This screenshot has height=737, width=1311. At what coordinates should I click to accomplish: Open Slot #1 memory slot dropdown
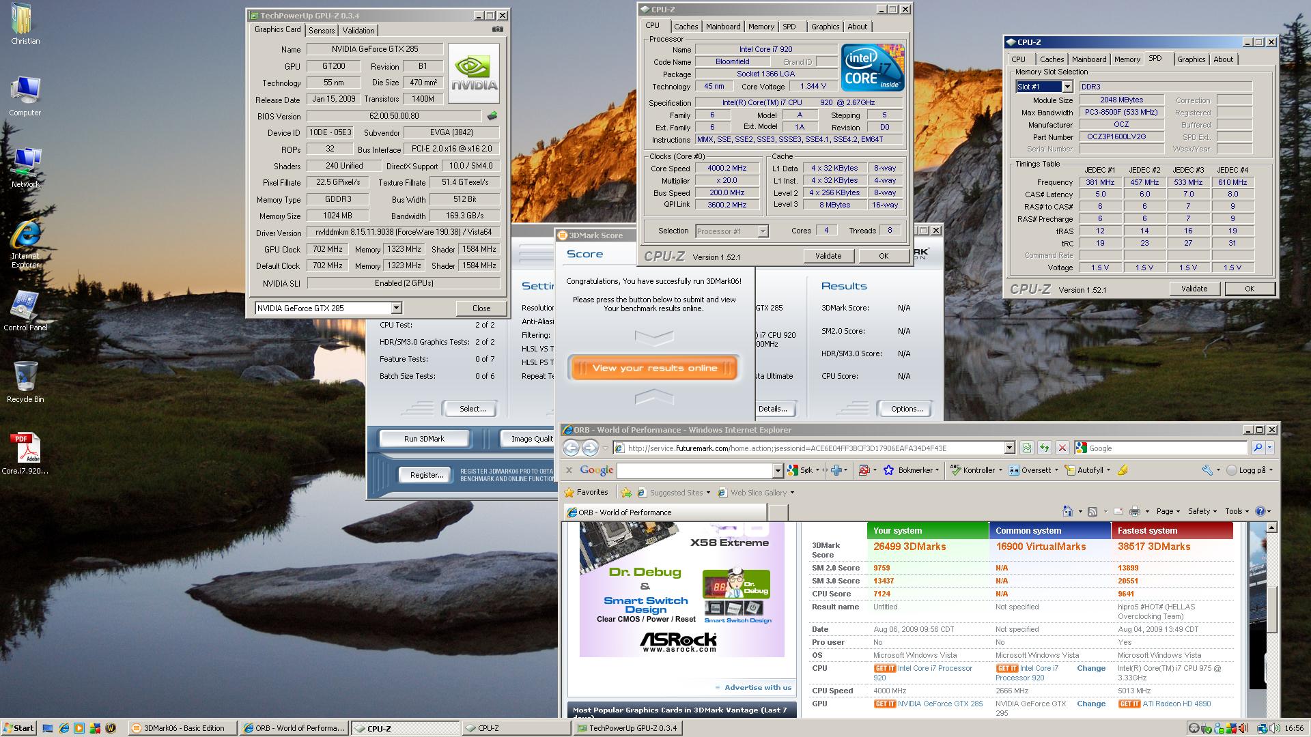coord(1067,87)
